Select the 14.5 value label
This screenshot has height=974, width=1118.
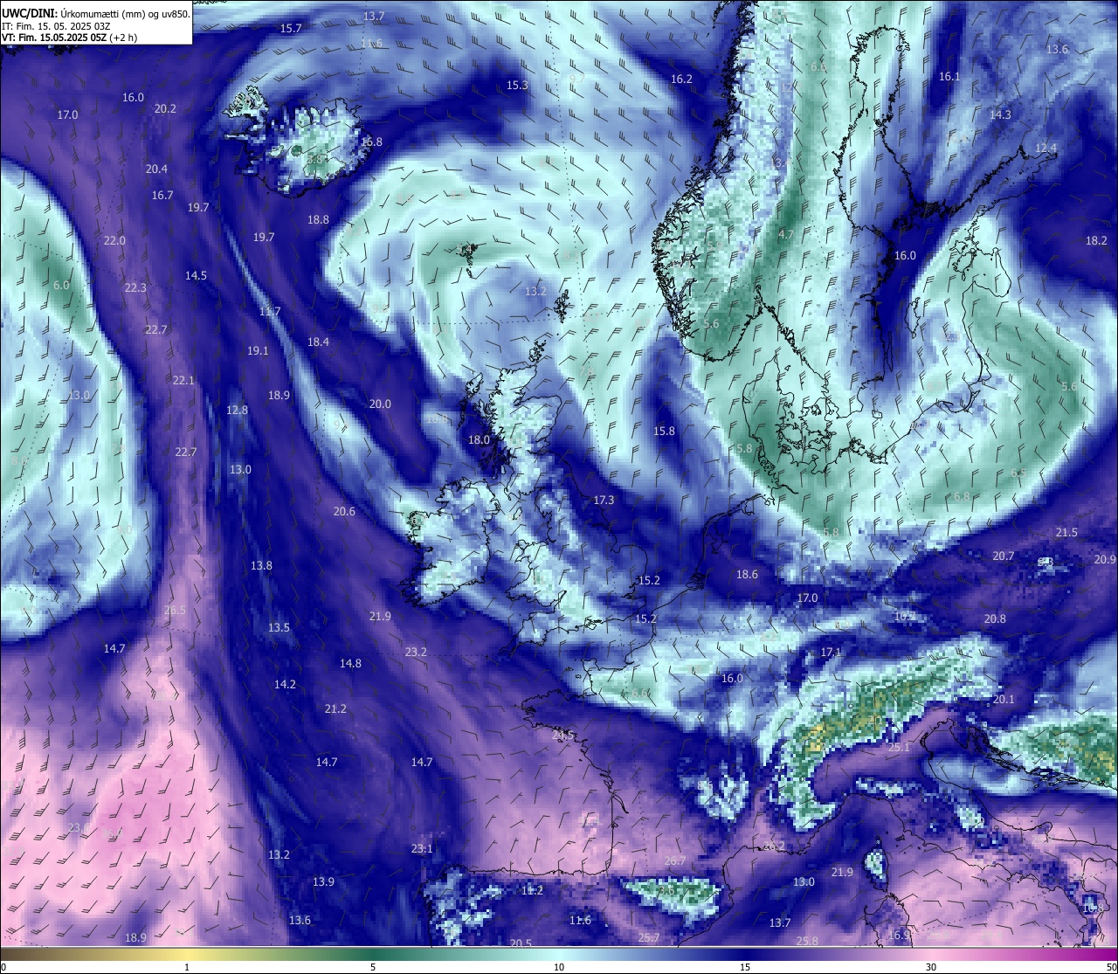pos(196,276)
